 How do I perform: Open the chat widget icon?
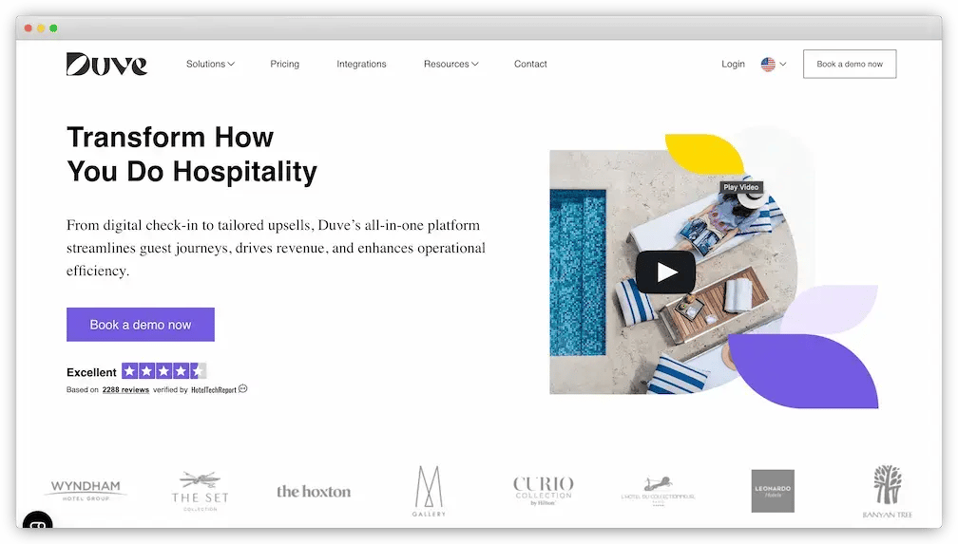tap(38, 521)
